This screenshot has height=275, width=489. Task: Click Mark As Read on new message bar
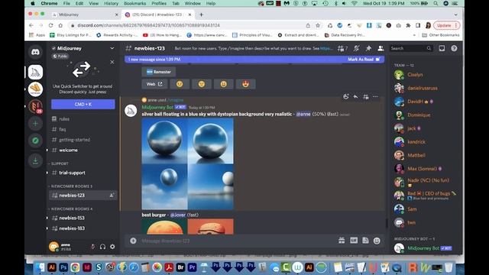coord(364,60)
